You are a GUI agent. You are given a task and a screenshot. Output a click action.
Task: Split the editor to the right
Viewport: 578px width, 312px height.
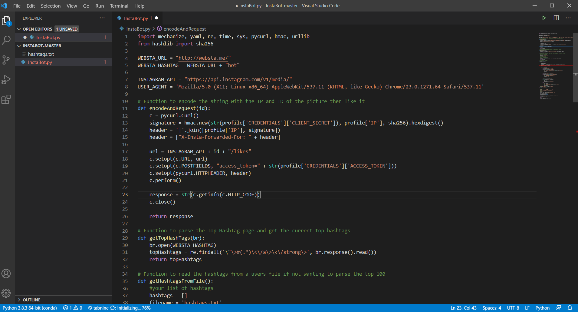(x=556, y=18)
